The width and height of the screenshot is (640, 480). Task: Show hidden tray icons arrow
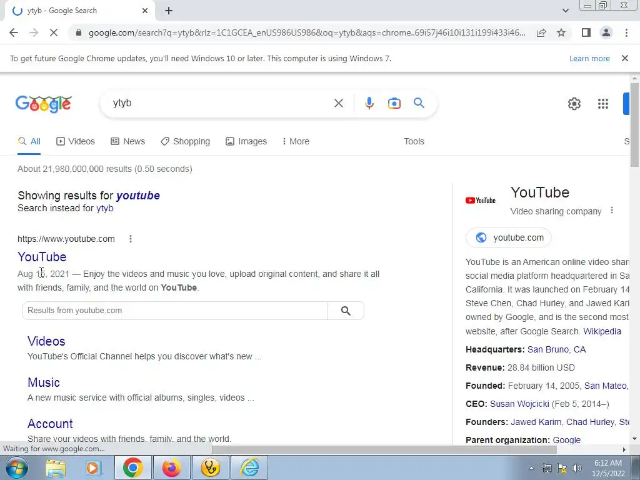point(531,468)
